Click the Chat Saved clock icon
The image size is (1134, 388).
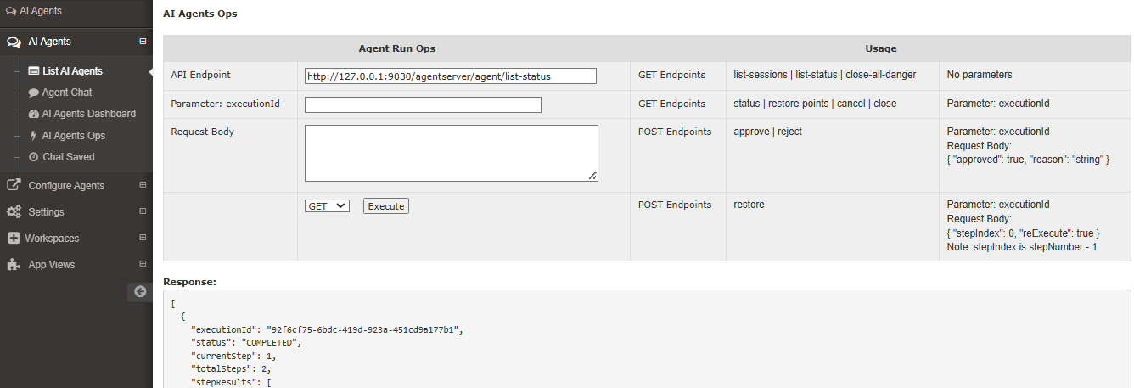click(x=34, y=157)
